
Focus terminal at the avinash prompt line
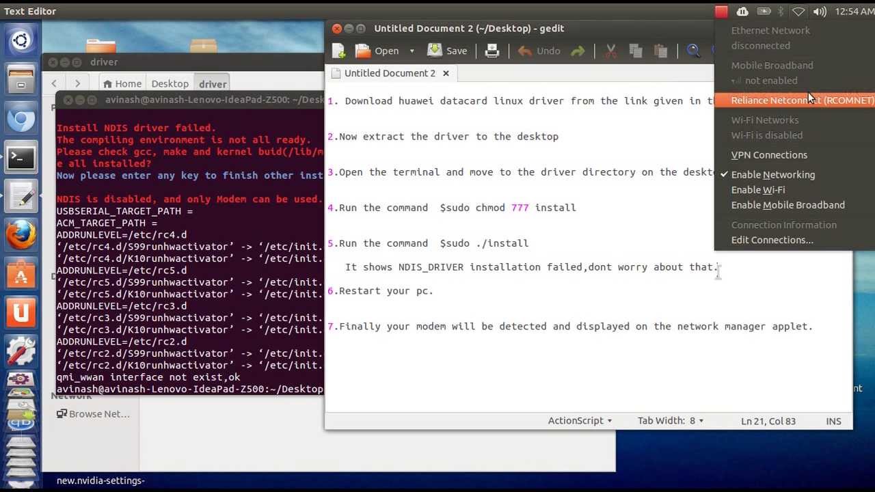tap(189, 389)
